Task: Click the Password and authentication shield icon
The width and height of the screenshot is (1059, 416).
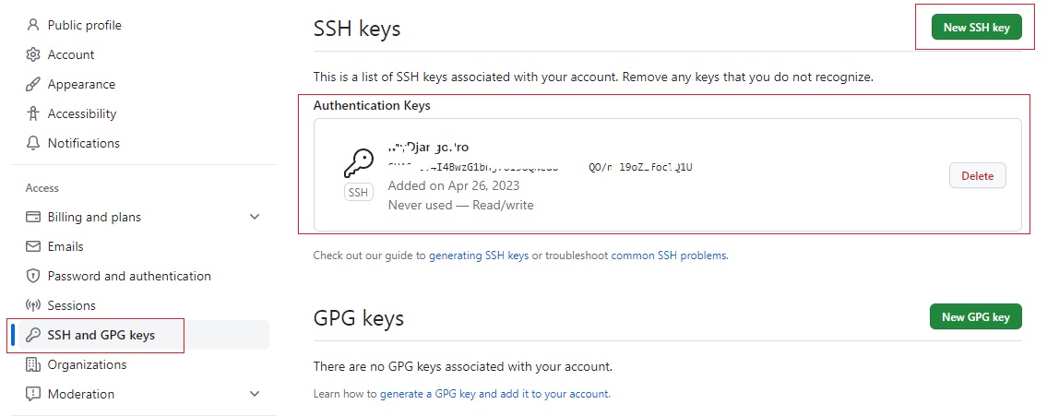Action: 33,276
